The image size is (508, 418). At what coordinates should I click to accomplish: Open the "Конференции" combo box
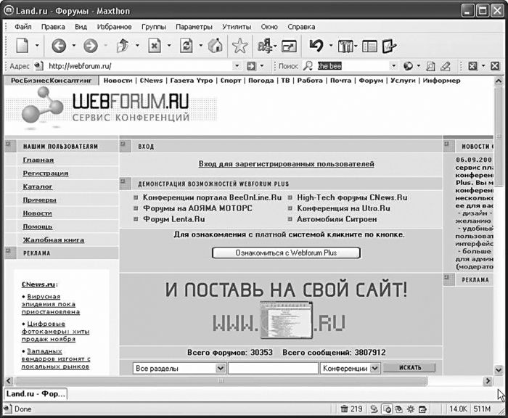pos(350,369)
